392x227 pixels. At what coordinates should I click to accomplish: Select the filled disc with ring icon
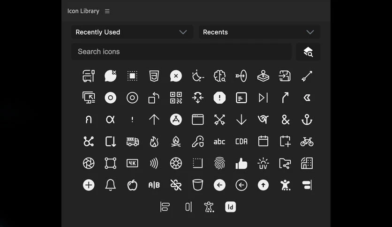tap(110, 98)
